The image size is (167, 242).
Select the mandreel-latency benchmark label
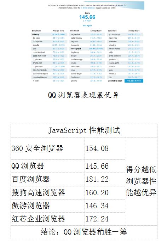click(40, 77)
